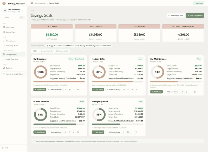This screenshot has height=152, width=208.
Task: Click the Holiday Gifts progress bar
Action: click(118, 82)
